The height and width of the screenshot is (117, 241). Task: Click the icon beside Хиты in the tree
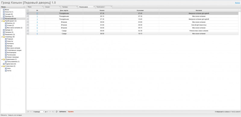6,68
